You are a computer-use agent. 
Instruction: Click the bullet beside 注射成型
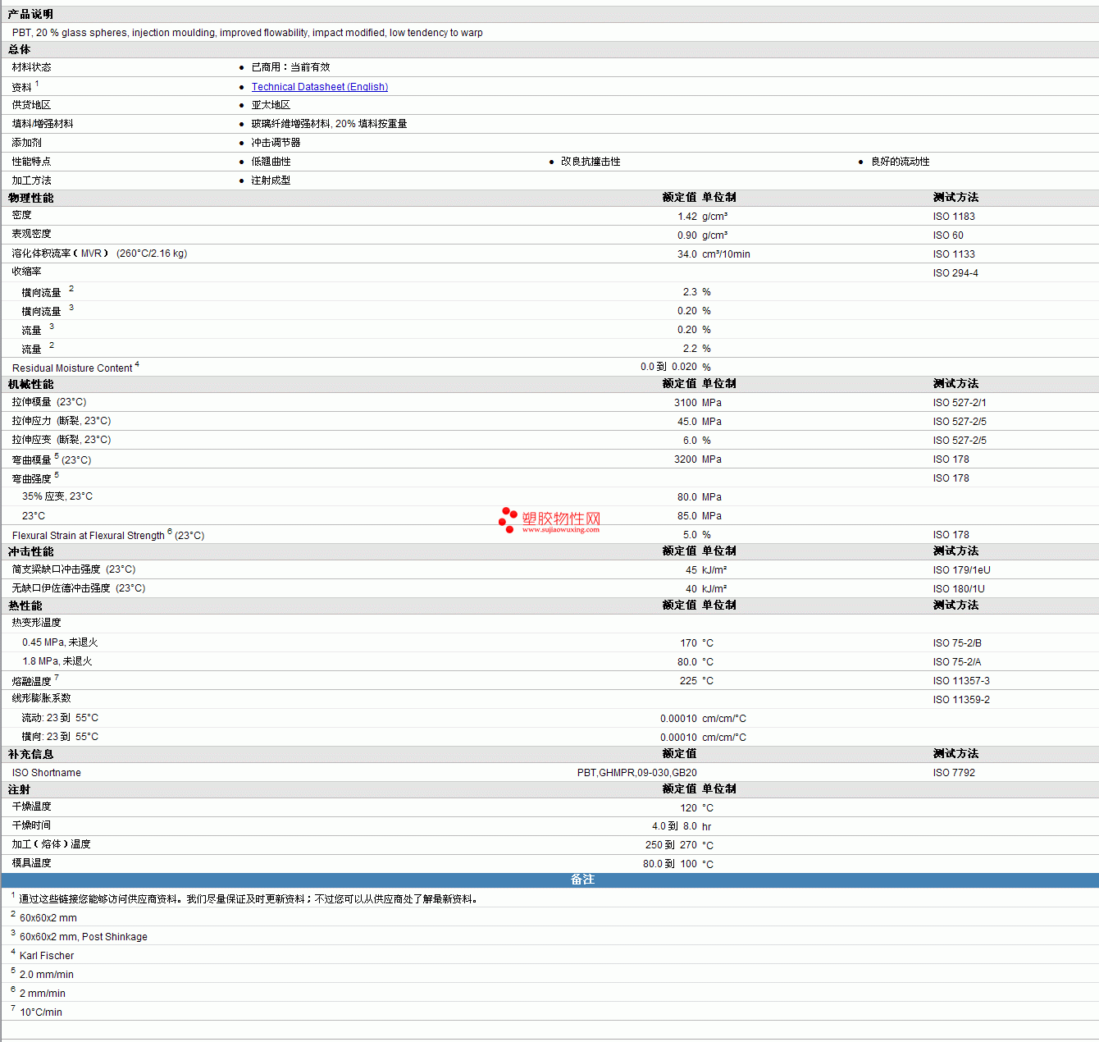click(241, 181)
